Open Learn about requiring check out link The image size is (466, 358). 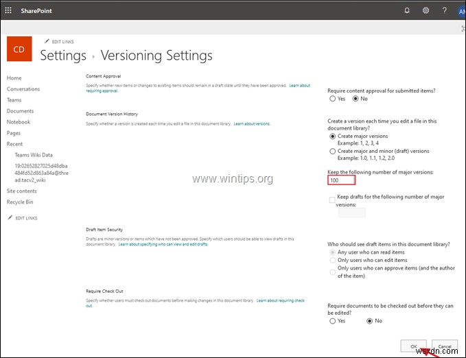(x=281, y=300)
